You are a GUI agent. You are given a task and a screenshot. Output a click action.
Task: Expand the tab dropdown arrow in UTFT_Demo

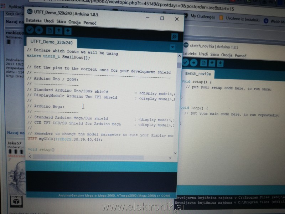(x=173, y=47)
